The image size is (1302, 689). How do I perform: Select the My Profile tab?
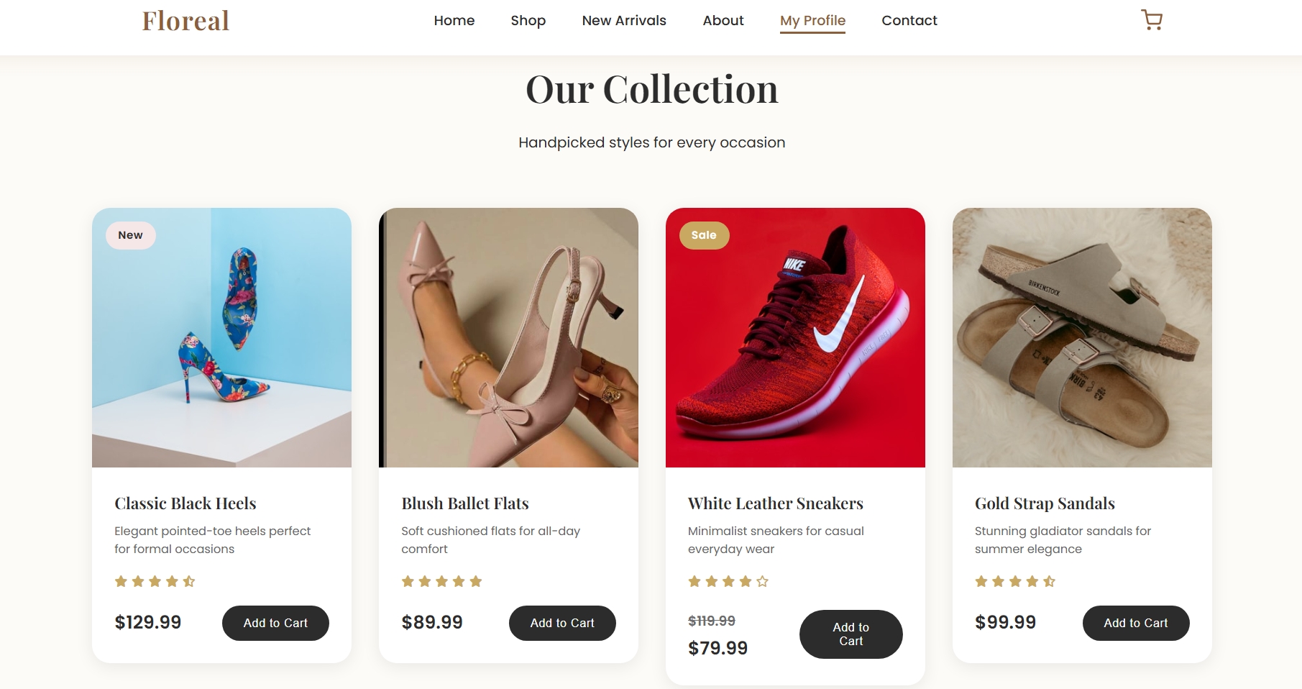pos(812,21)
